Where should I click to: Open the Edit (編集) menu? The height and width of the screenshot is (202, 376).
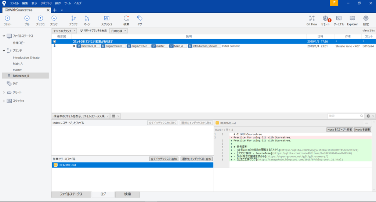[25, 3]
